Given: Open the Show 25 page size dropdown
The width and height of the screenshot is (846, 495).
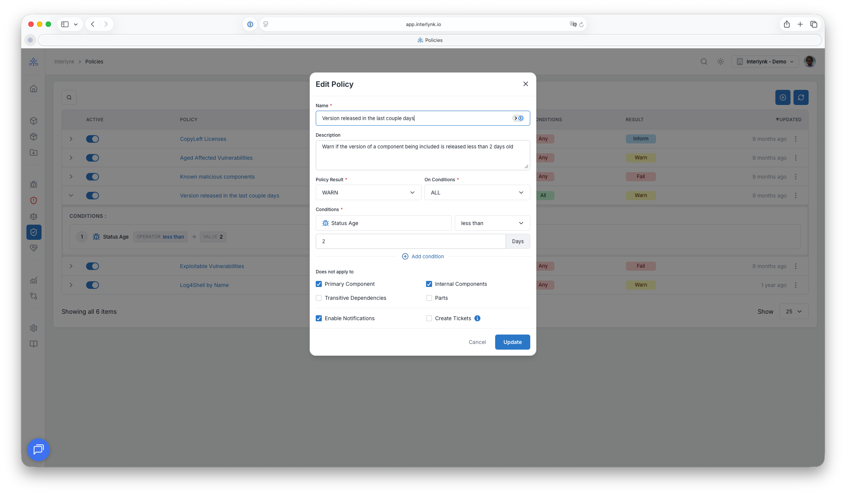Looking at the screenshot, I should [794, 311].
